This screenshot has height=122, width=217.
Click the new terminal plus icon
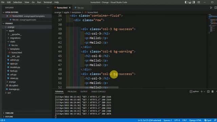[x=202, y=91]
